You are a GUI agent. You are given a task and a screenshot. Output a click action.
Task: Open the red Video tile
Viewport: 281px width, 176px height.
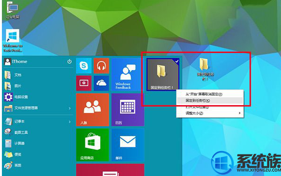pyautogui.click(x=84, y=83)
